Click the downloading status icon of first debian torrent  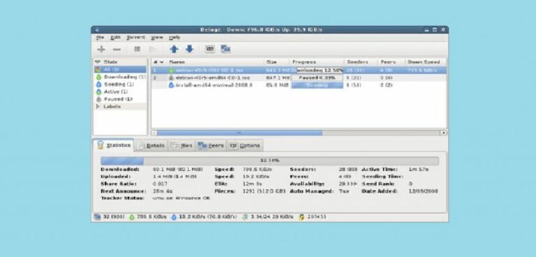click(x=171, y=70)
